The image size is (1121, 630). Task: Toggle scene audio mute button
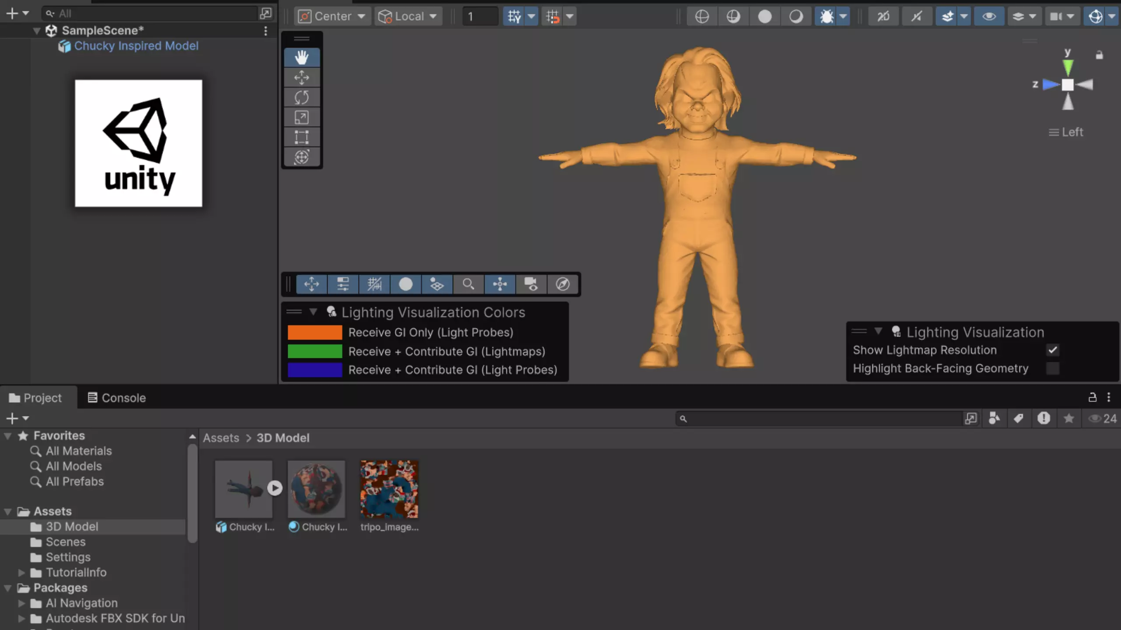coord(916,16)
